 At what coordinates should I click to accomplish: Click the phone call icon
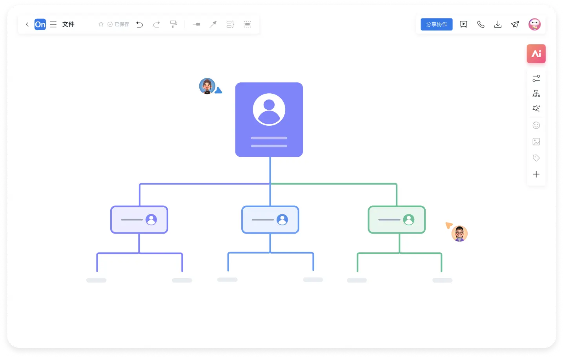point(481,24)
